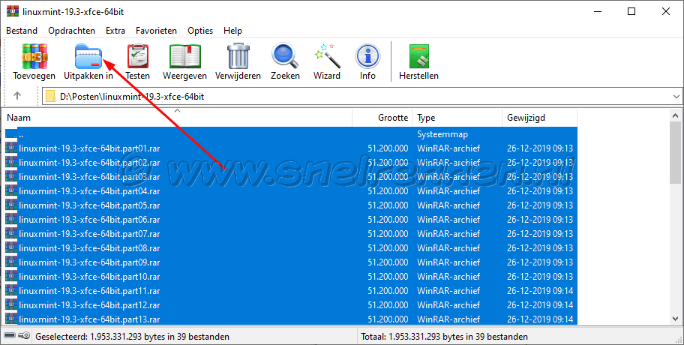Image resolution: width=684 pixels, height=345 pixels.
Task: Click the icon of part09.rar file
Action: [x=11, y=262]
